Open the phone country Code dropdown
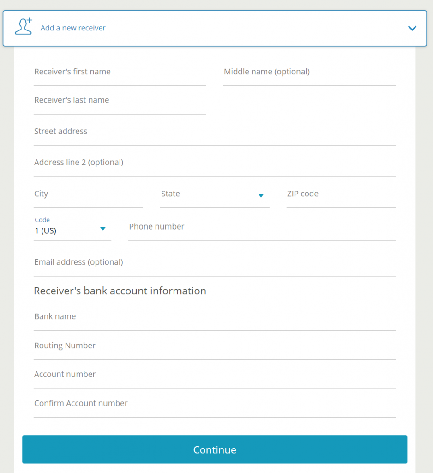Image resolution: width=433 pixels, height=473 pixels. point(72,230)
